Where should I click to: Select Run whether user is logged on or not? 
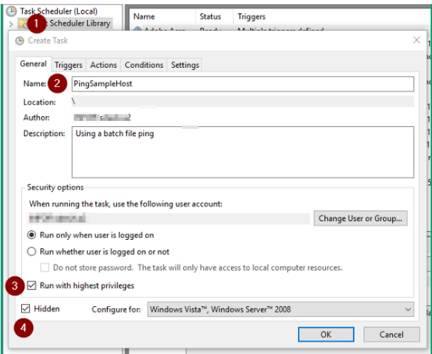31,252
